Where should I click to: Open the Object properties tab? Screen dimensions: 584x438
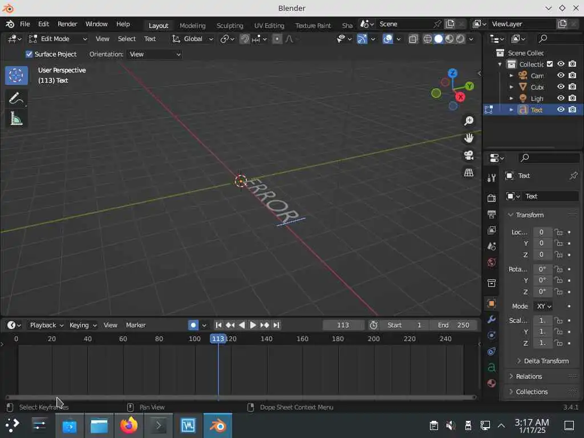(492, 303)
